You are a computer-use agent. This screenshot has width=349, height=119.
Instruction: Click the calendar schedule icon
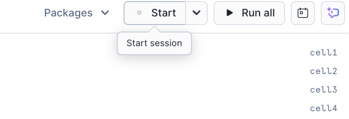pos(303,13)
